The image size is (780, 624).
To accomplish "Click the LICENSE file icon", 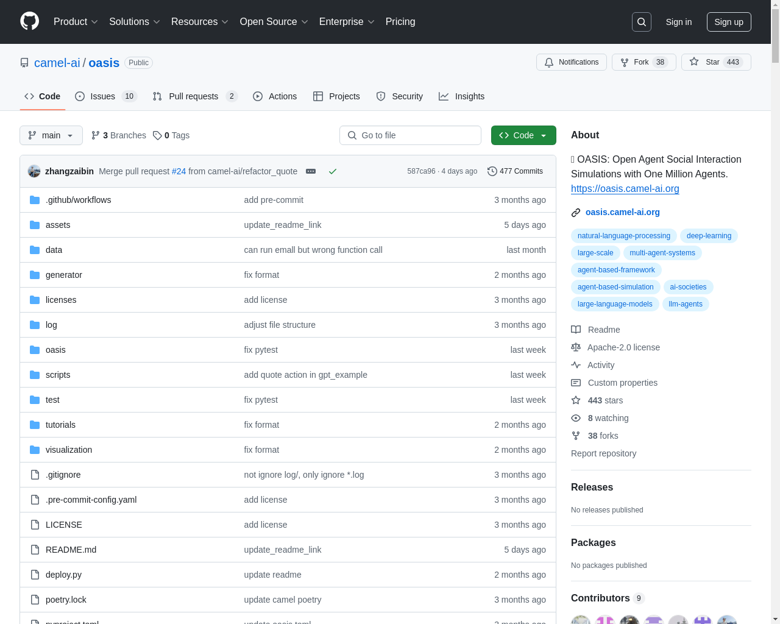I will [x=35, y=525].
